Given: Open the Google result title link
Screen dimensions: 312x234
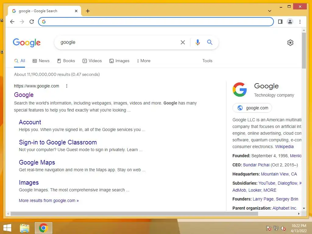Looking at the screenshot, I should pyautogui.click(x=24, y=95).
